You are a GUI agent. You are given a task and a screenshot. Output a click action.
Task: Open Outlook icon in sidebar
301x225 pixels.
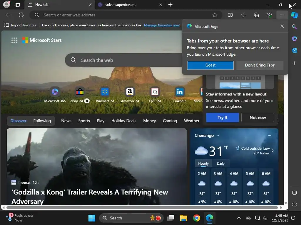tap(294, 50)
